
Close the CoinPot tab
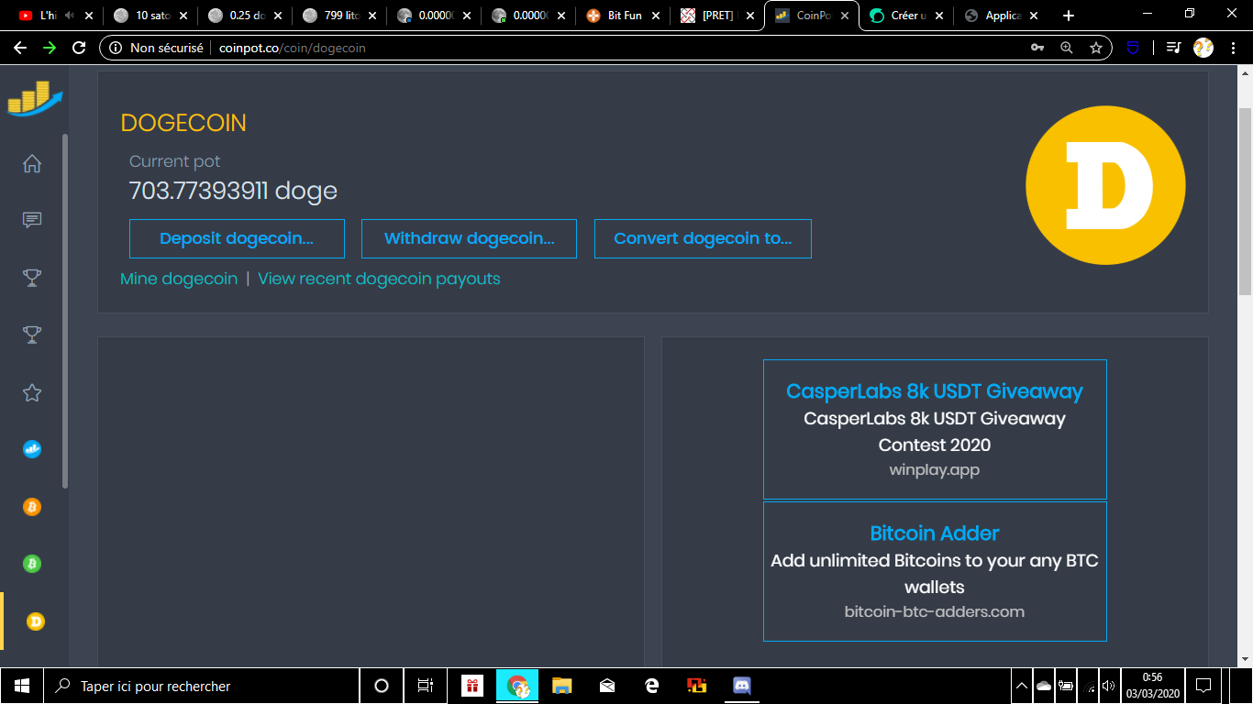pyautogui.click(x=845, y=16)
